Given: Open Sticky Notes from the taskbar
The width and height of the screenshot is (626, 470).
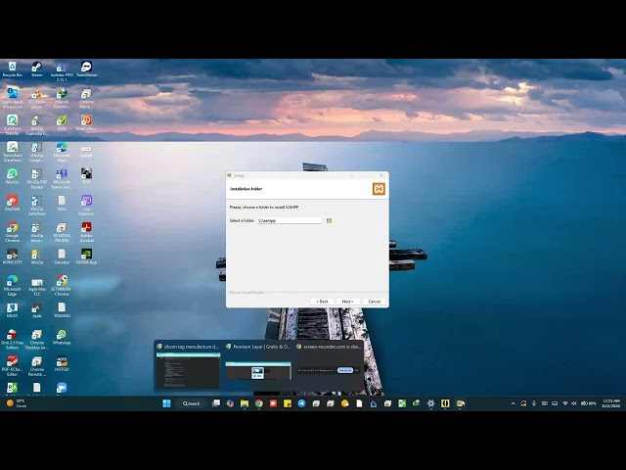Looking at the screenshot, I should [288, 403].
